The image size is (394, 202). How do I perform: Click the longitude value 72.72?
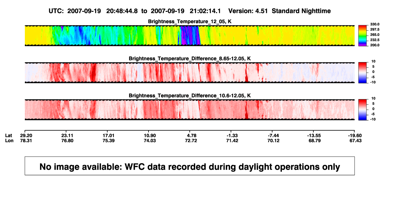coord(191,141)
